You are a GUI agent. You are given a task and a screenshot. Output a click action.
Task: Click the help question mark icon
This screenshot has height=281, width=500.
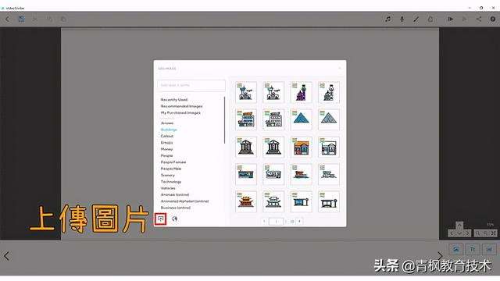(493, 19)
